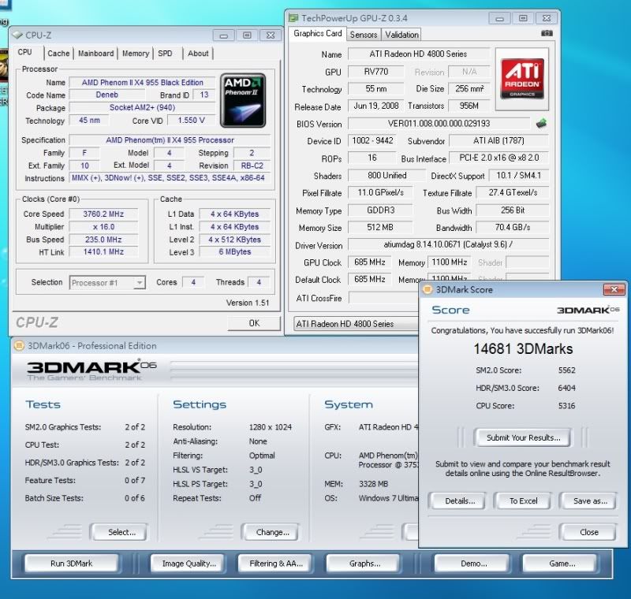Click the HT Link value 1410.1 MHz
The height and width of the screenshot is (599, 631).
(103, 251)
